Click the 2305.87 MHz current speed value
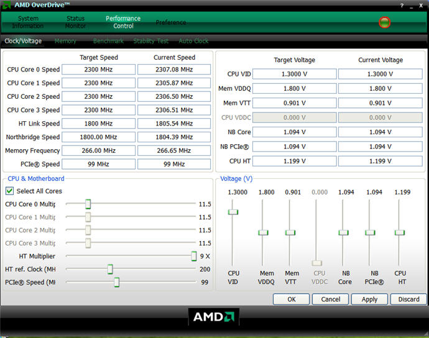 [x=174, y=83]
